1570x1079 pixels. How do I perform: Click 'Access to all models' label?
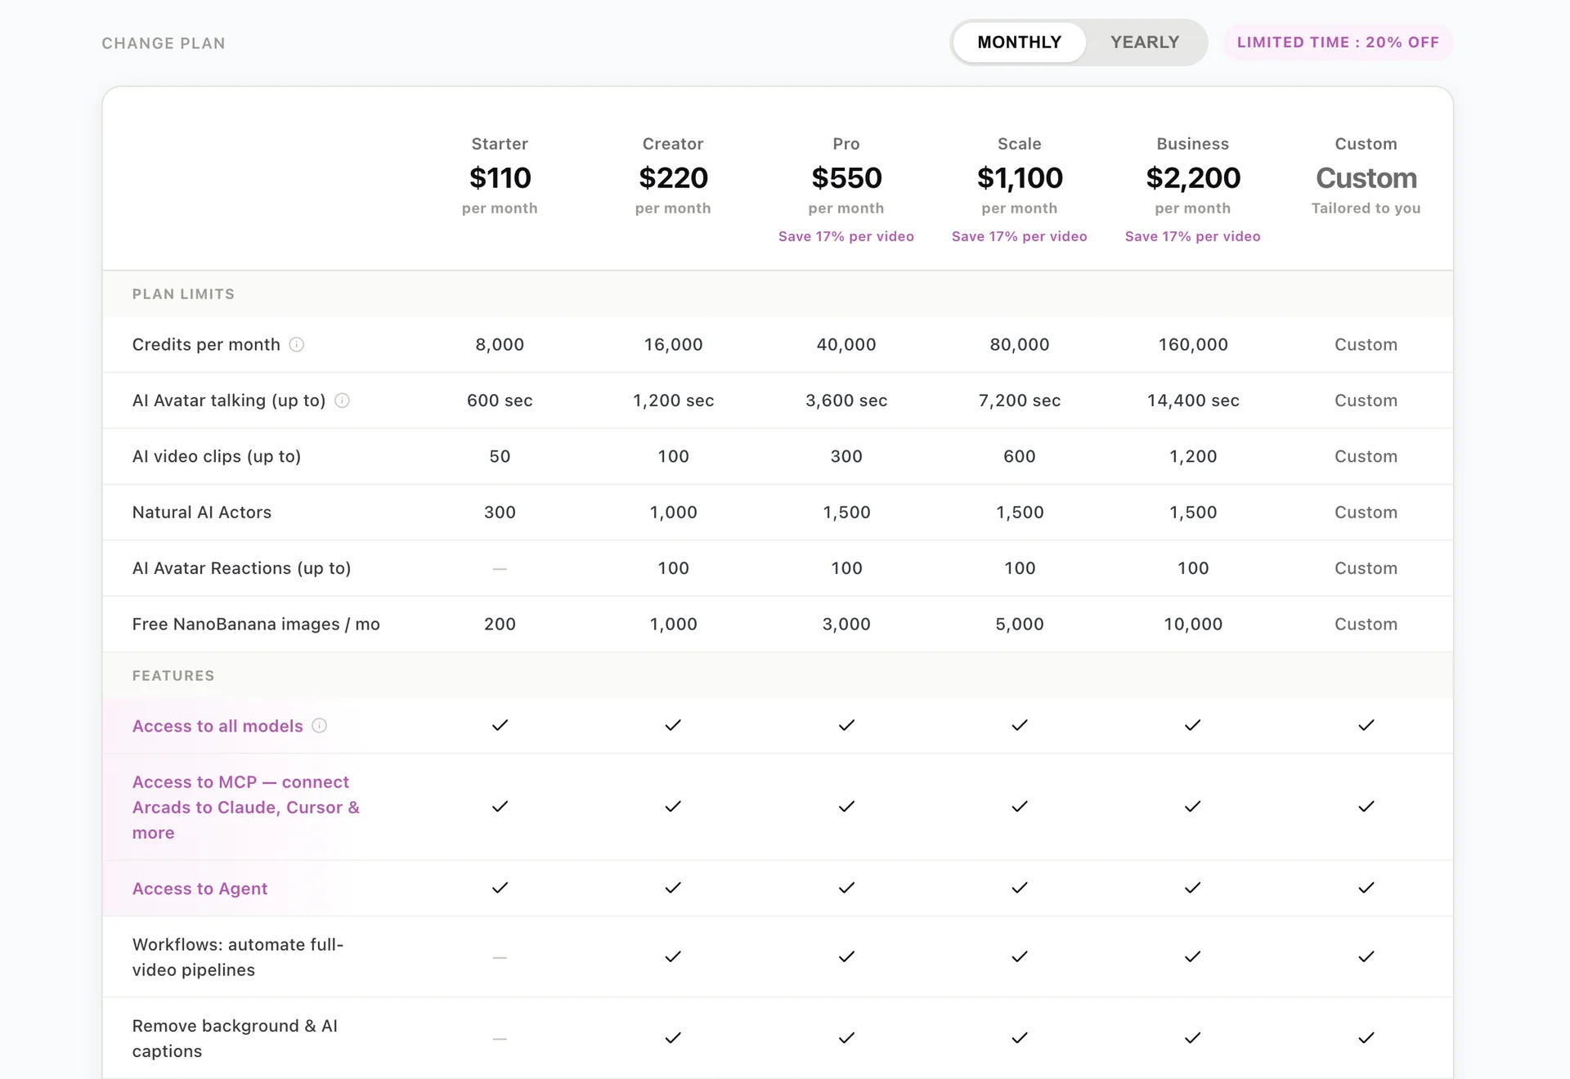pos(218,726)
